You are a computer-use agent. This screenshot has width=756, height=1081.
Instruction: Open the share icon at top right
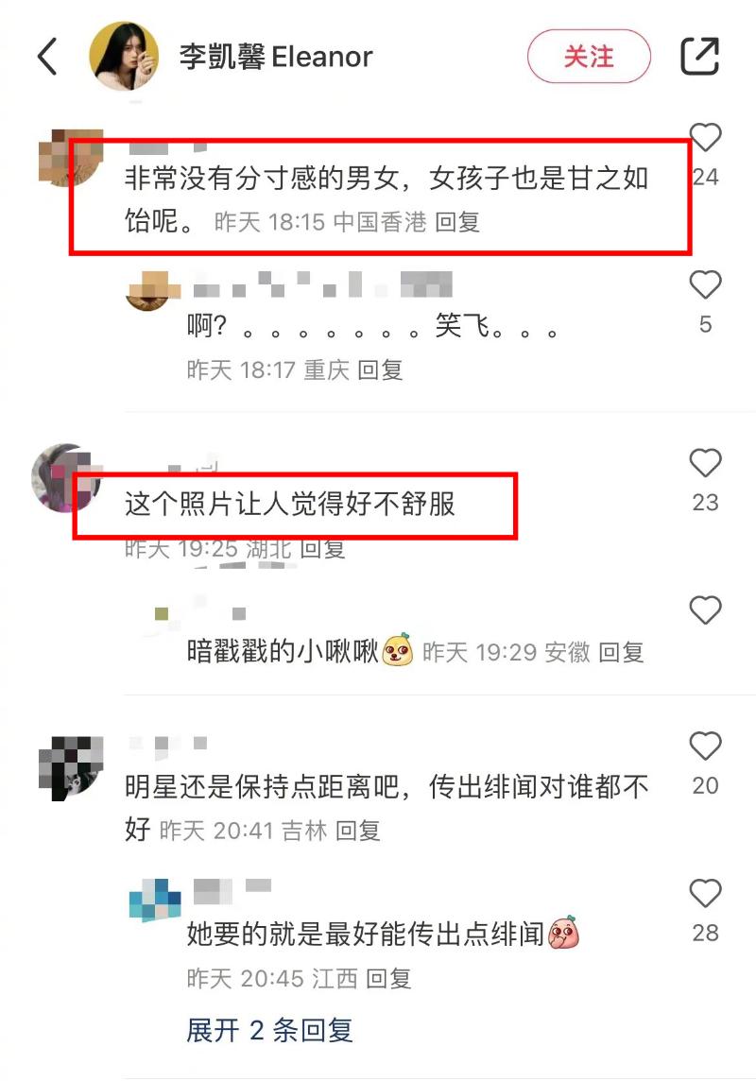click(x=699, y=56)
